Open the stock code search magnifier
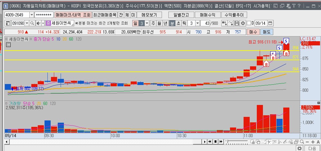 (32, 23)
